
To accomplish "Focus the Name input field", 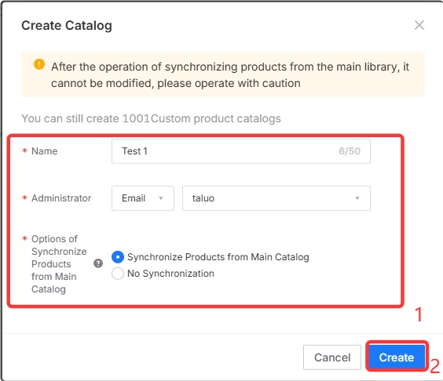I will tap(241, 151).
